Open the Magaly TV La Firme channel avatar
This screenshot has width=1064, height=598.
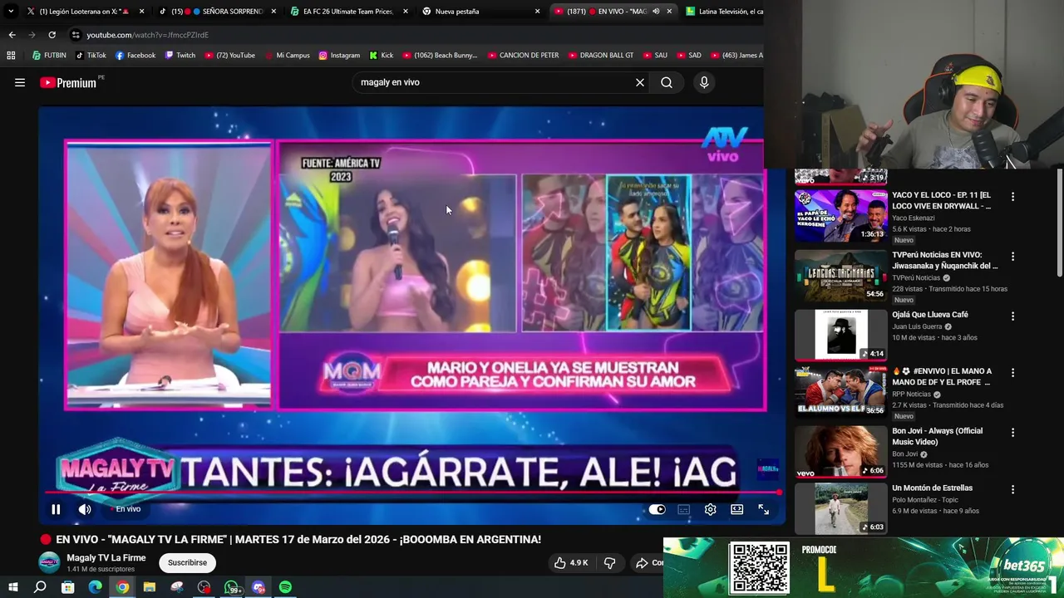pyautogui.click(x=49, y=562)
